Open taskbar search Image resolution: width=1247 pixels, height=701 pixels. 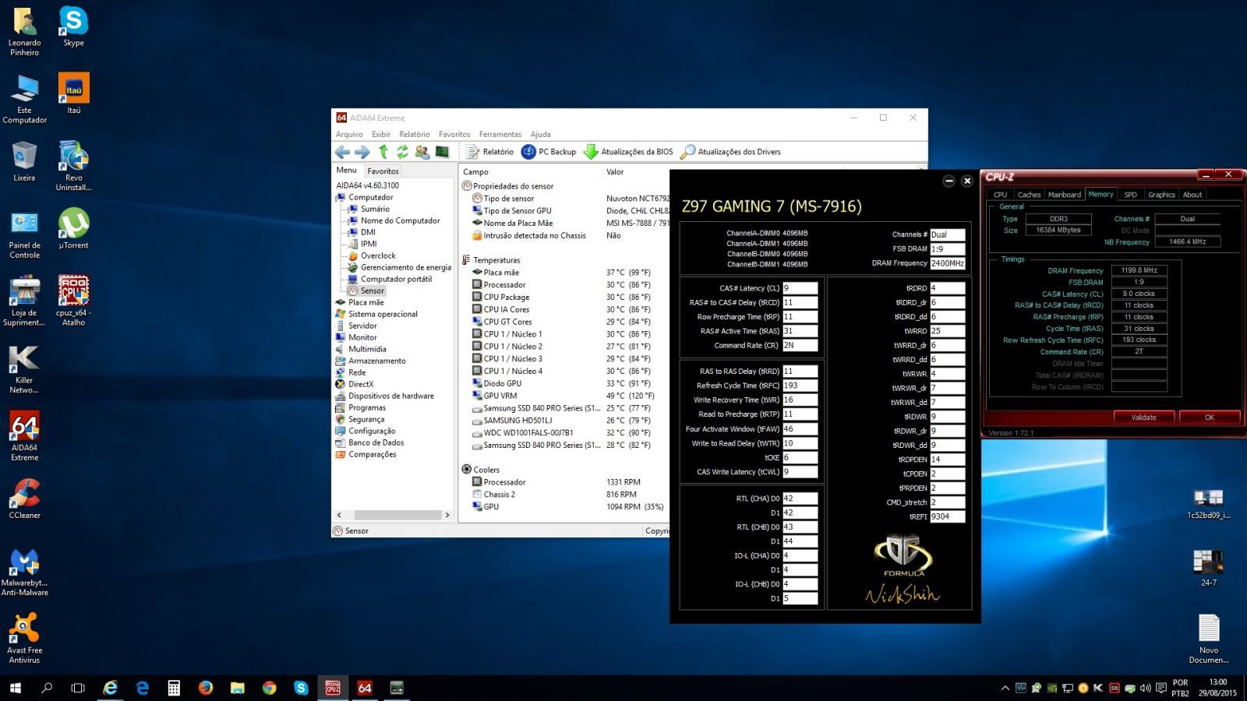point(47,688)
